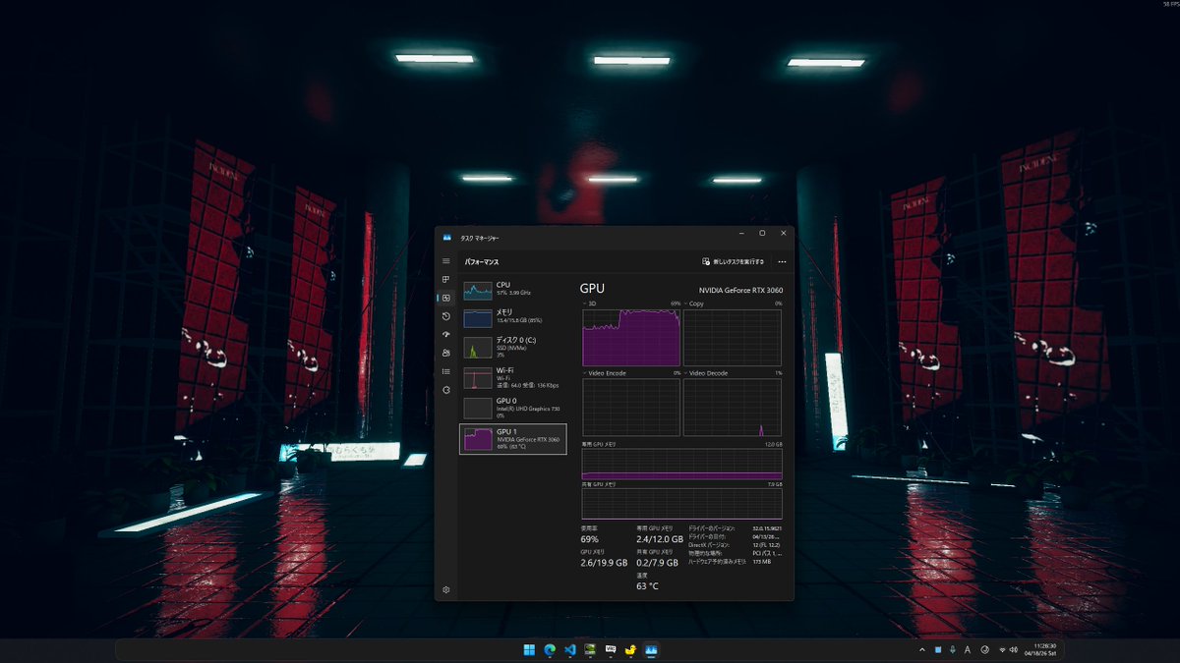Open the Task Manager hamburger navigation menu
Screen dimensions: 1180x663
(x=445, y=261)
